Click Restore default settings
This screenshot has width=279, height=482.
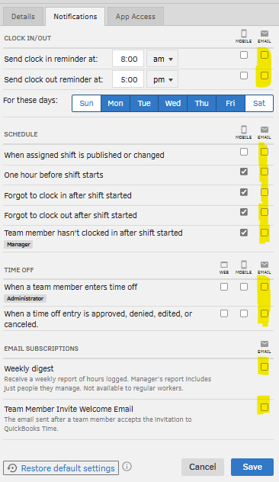[x=61, y=468]
